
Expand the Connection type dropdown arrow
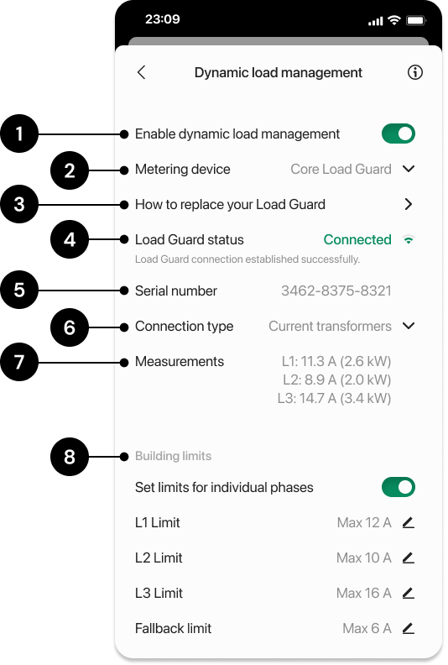point(409,326)
